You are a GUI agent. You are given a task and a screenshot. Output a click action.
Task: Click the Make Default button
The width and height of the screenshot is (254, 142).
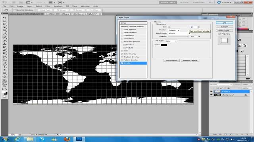coord(171,60)
